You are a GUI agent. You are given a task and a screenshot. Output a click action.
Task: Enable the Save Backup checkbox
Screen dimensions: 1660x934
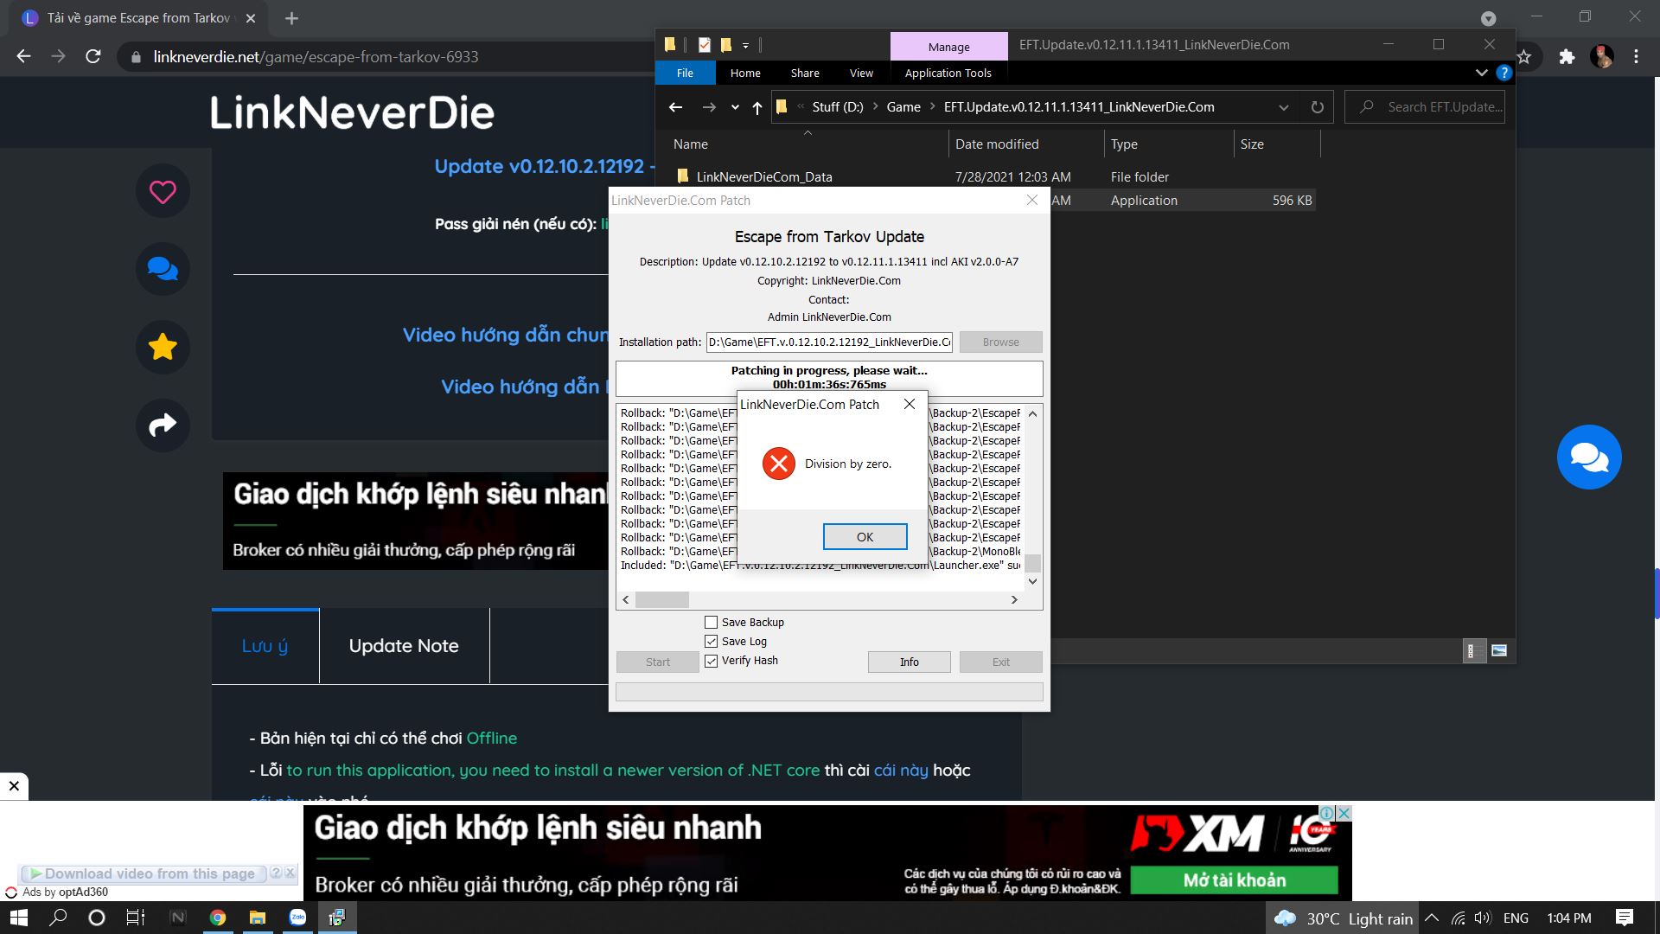click(x=711, y=623)
